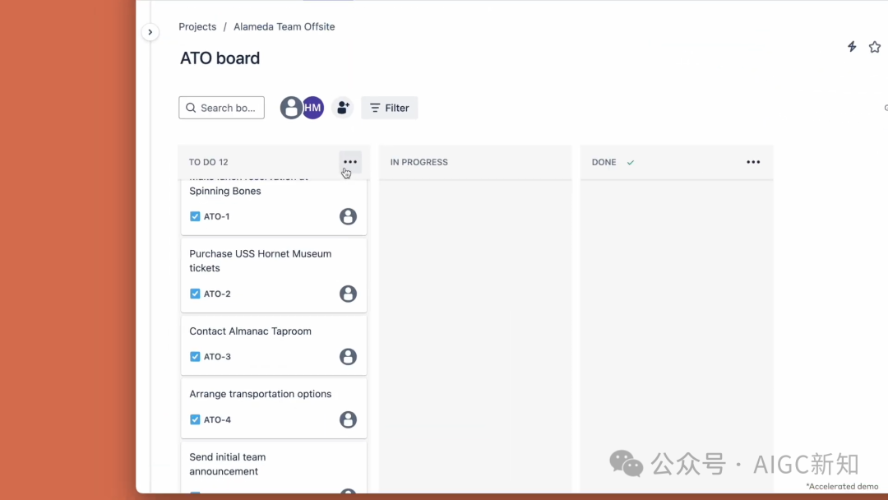Open the Purchase USS Hornet Museum tickets card
The width and height of the screenshot is (888, 500).
274,275
